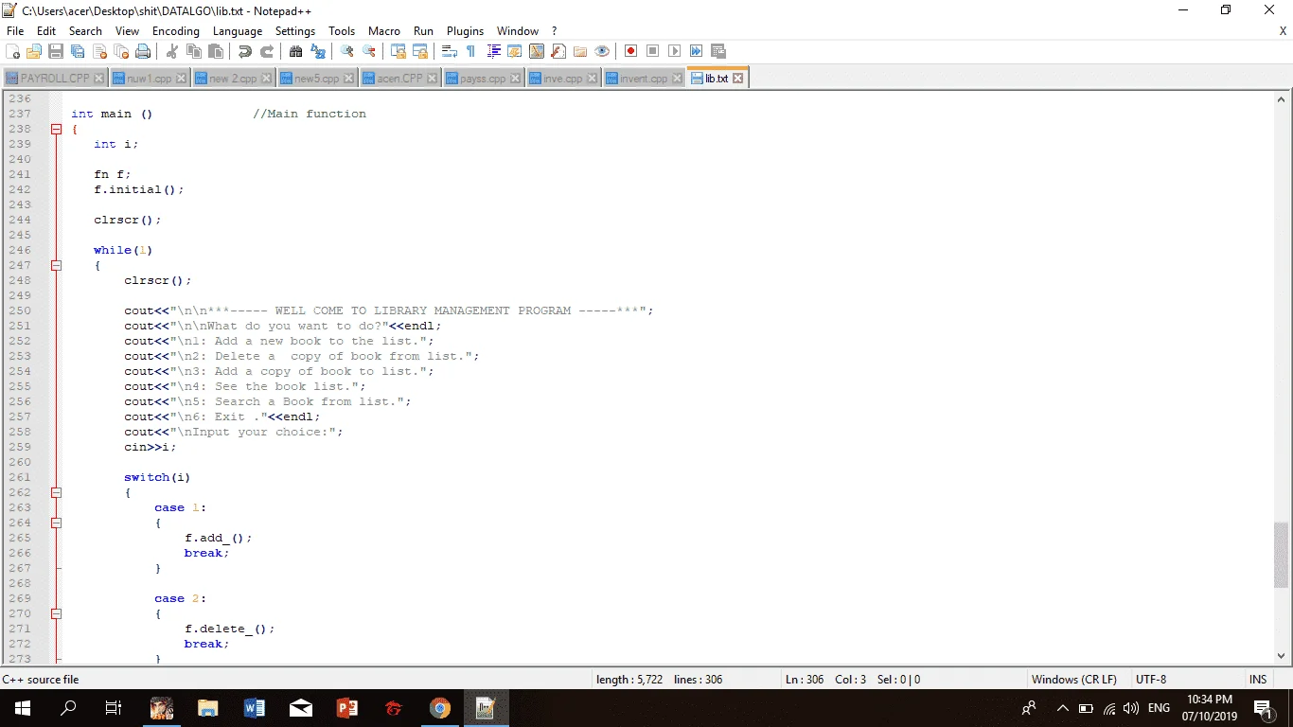Toggle the Document Map panel
1293x727 pixels.
pos(536,51)
